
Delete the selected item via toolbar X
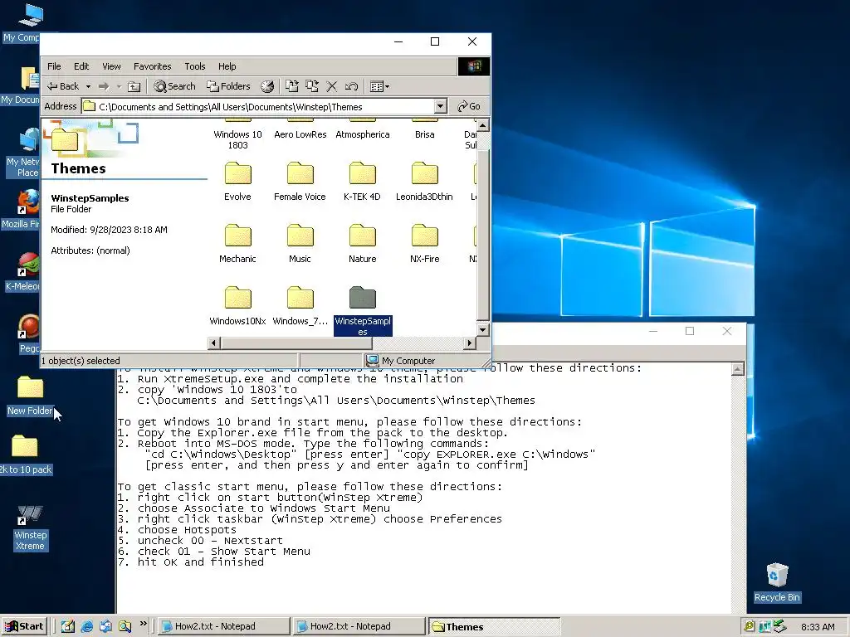pyautogui.click(x=332, y=86)
